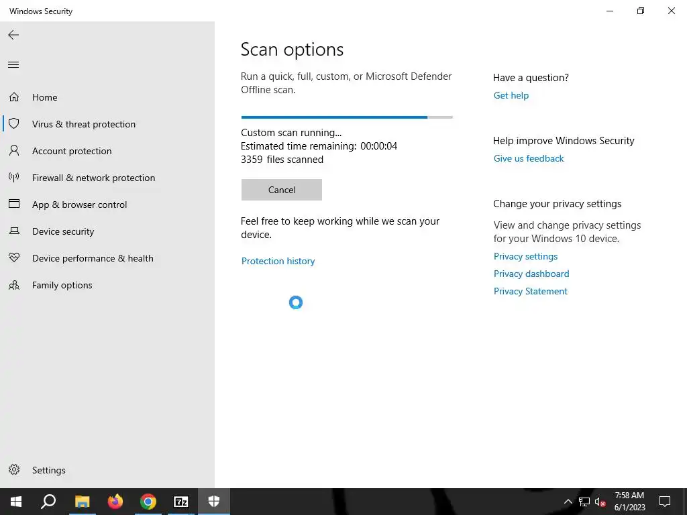Image resolution: width=687 pixels, height=515 pixels.
Task: Open taskbar Search magnifier
Action: point(48,502)
